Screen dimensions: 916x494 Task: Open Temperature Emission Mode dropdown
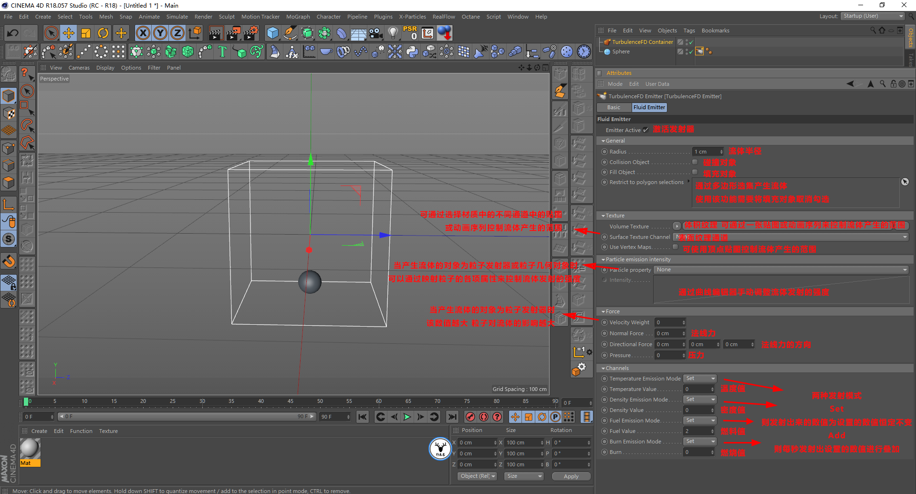click(700, 379)
